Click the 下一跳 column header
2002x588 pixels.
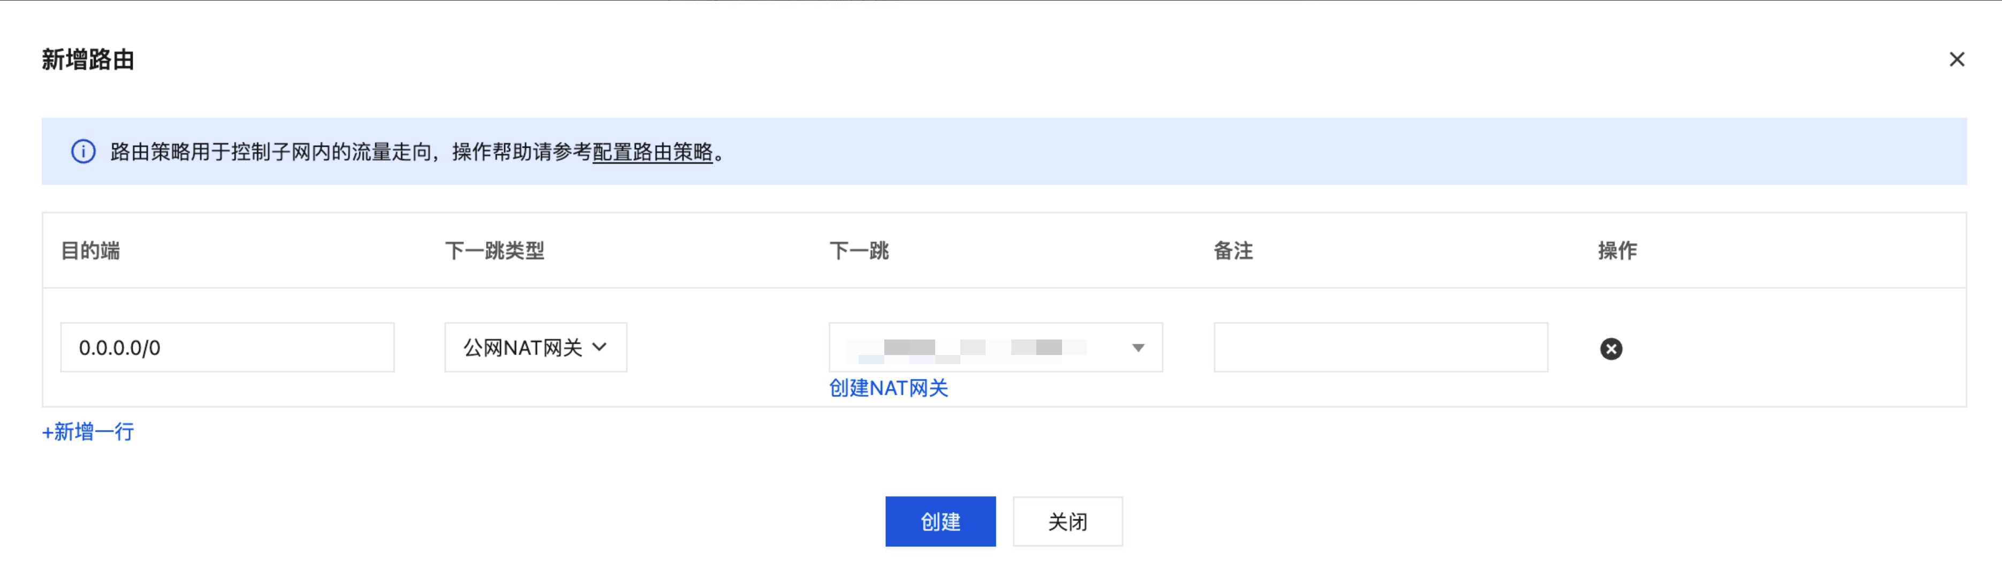(x=859, y=251)
